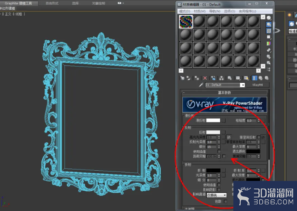Click the Material ID Channel icon
Viewport: 297px width, 211px height.
click(x=238, y=78)
